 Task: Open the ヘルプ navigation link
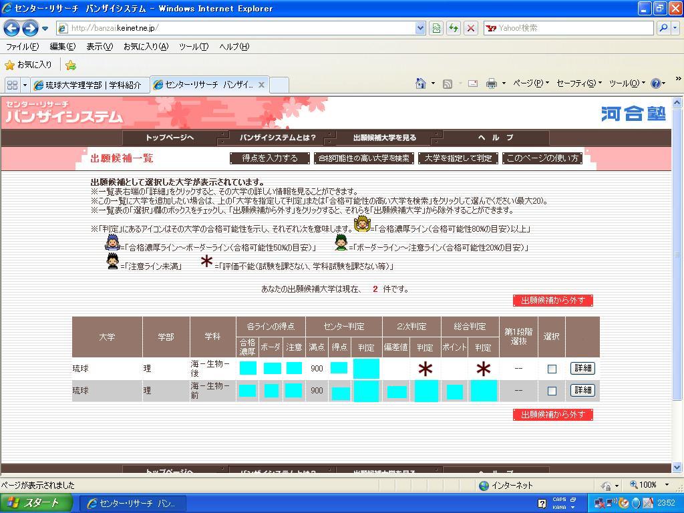(496, 138)
